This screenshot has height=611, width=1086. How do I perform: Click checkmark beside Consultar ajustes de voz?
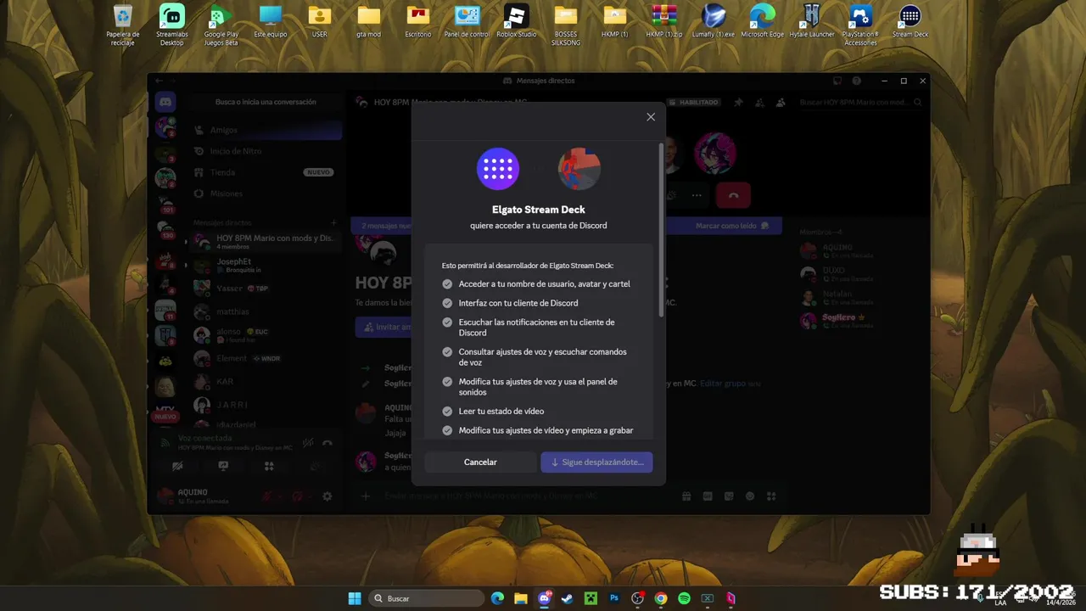point(447,352)
